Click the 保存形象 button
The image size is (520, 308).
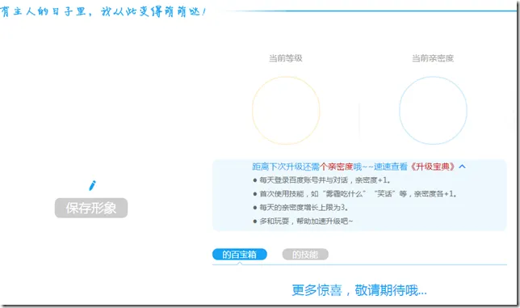[91, 208]
